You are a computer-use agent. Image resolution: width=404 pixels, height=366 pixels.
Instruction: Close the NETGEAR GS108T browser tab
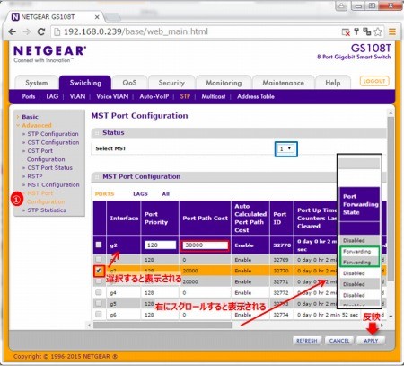pos(97,17)
